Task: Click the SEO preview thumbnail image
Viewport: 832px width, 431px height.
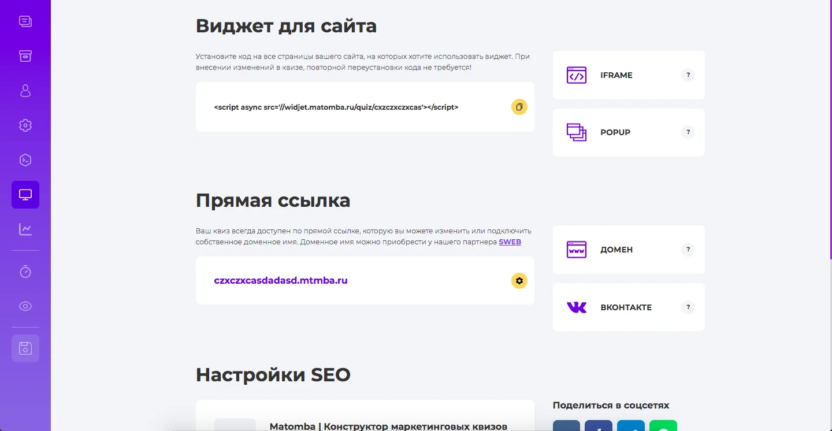Action: [235, 425]
